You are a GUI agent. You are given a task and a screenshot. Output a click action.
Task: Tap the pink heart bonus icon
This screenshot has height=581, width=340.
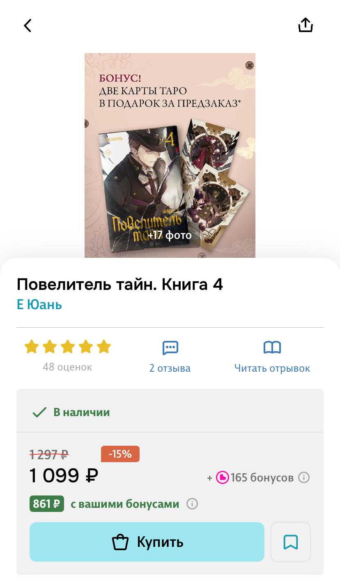(x=222, y=477)
